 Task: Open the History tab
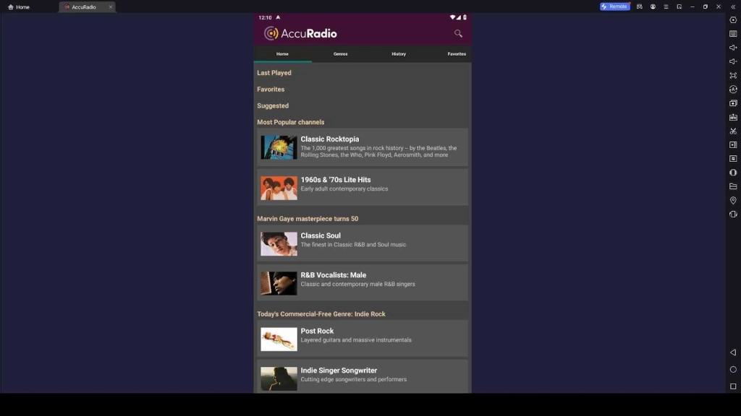(x=399, y=53)
